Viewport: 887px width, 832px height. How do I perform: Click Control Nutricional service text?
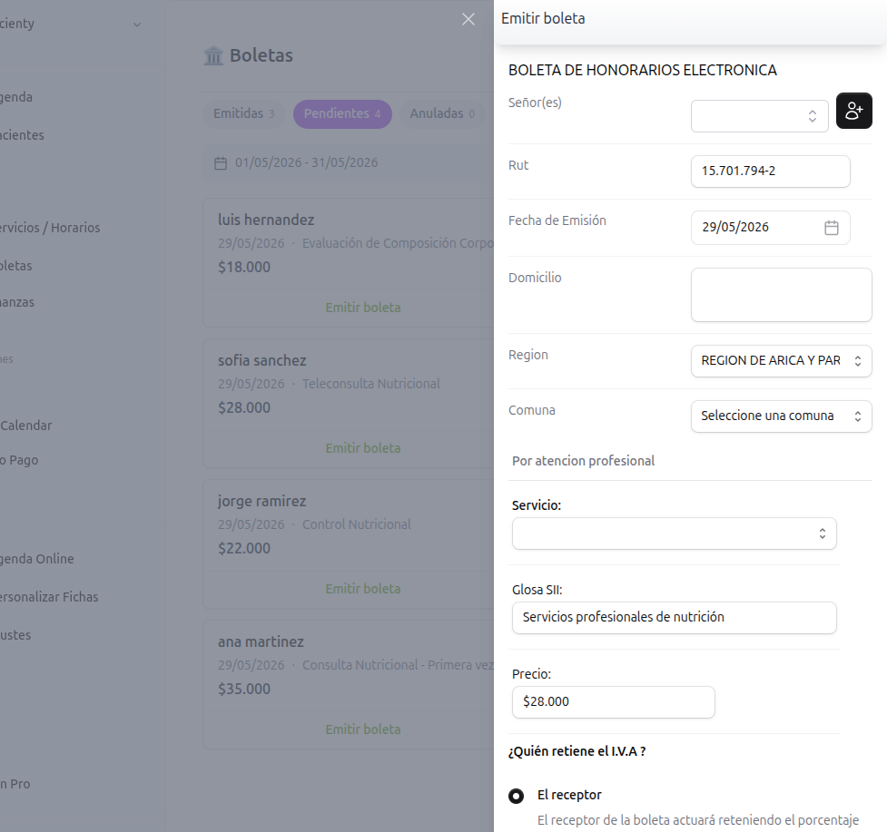357,524
